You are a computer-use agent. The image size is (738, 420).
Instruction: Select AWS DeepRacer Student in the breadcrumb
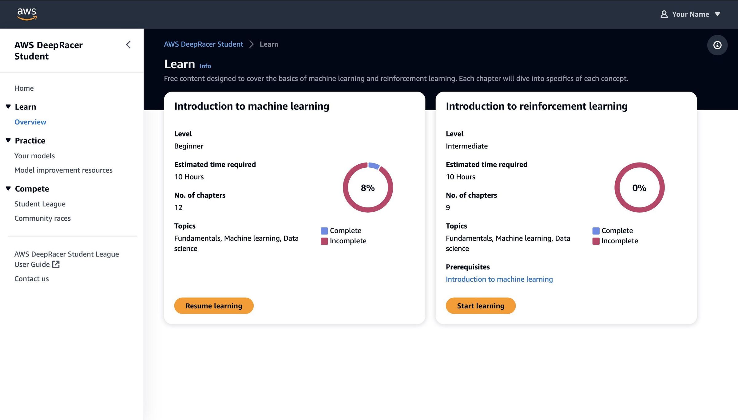pyautogui.click(x=203, y=44)
